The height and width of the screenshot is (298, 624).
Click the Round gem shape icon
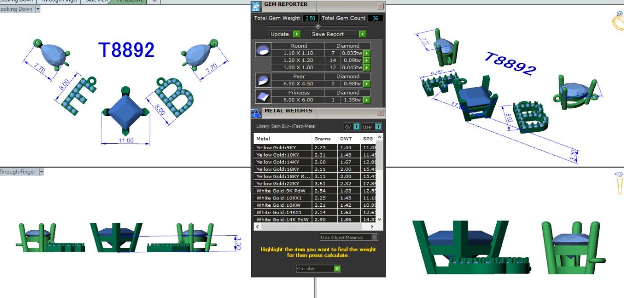[x=262, y=50]
